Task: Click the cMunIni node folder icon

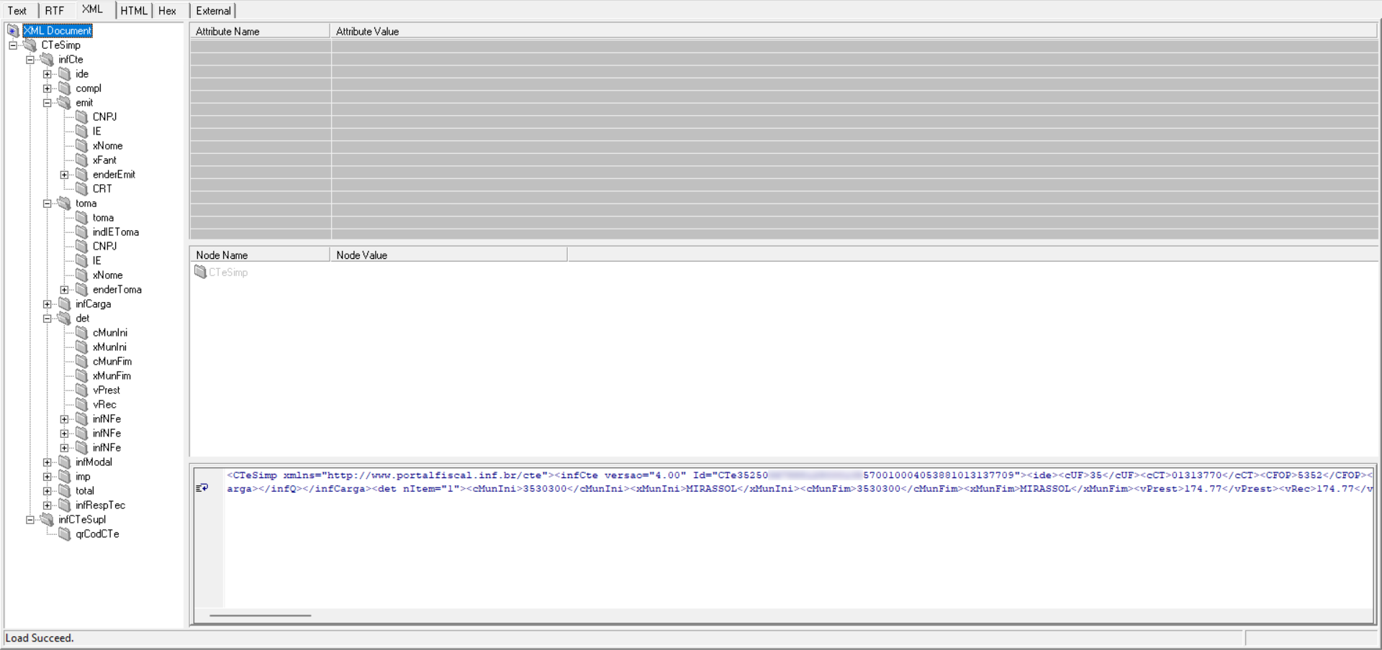Action: point(82,332)
